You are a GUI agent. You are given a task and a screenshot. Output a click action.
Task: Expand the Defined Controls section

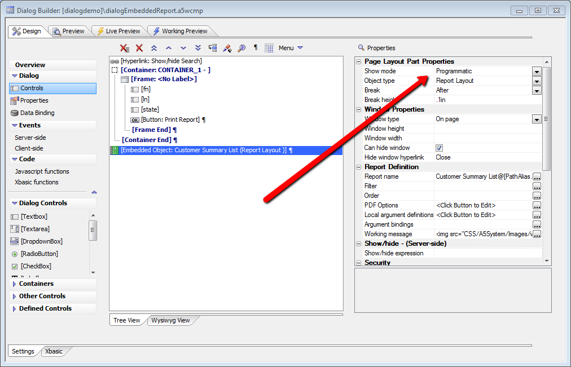(x=14, y=308)
